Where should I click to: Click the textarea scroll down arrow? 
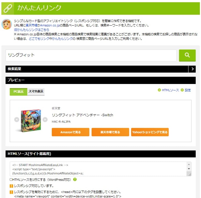point(189,169)
